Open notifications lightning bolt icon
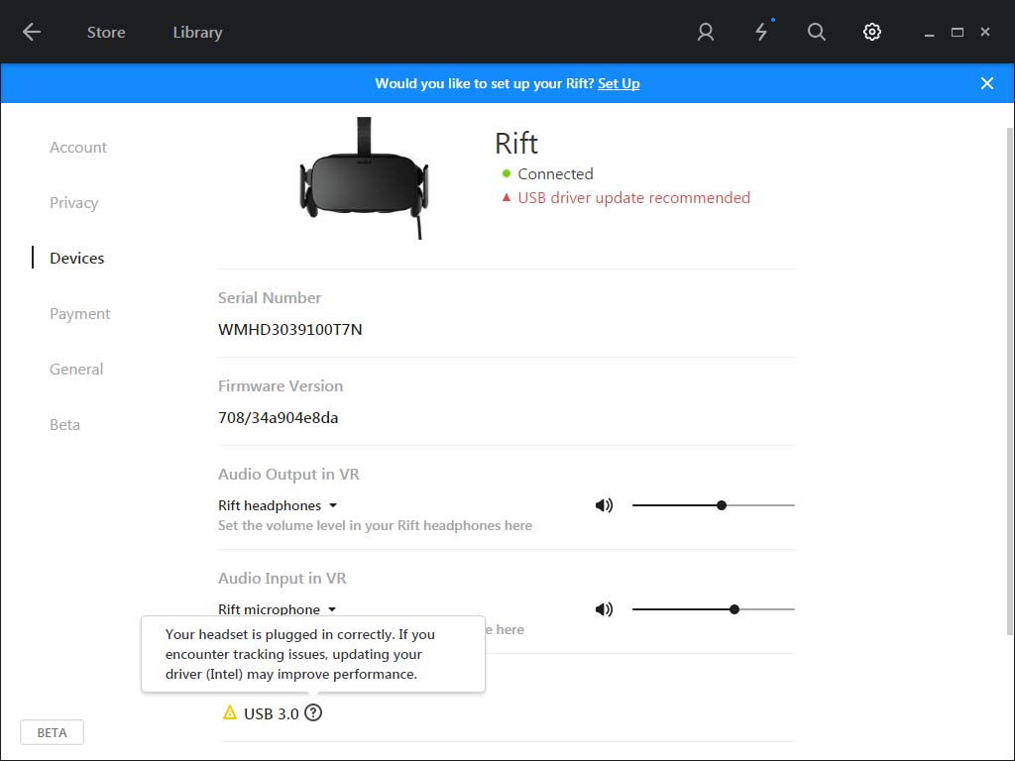 click(761, 32)
